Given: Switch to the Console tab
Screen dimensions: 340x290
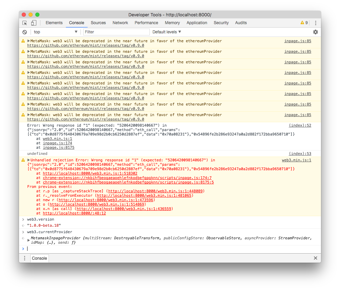Looking at the screenshot, I should click(x=76, y=23).
